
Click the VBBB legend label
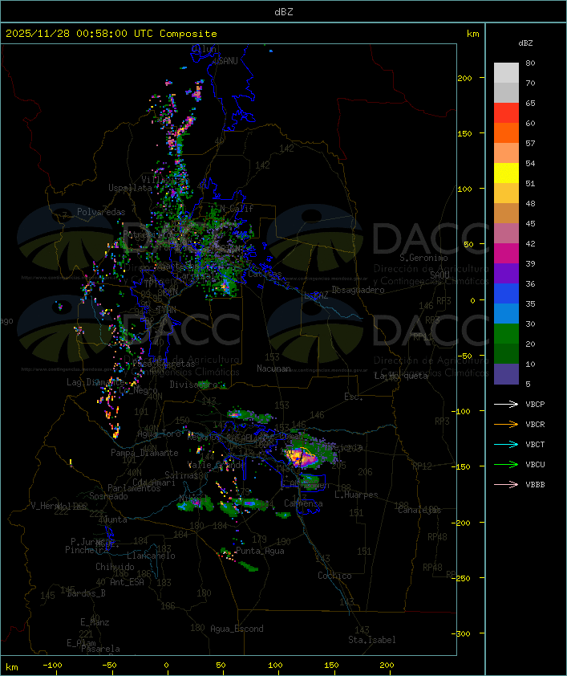pos(535,484)
